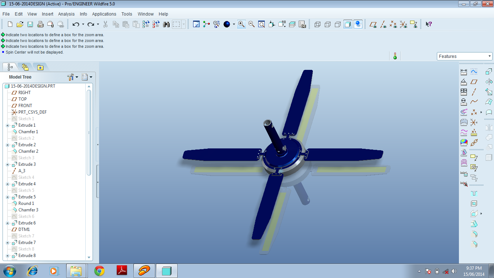This screenshot has height=278, width=494.
Task: Toggle coordinate systems display
Action: click(404, 24)
